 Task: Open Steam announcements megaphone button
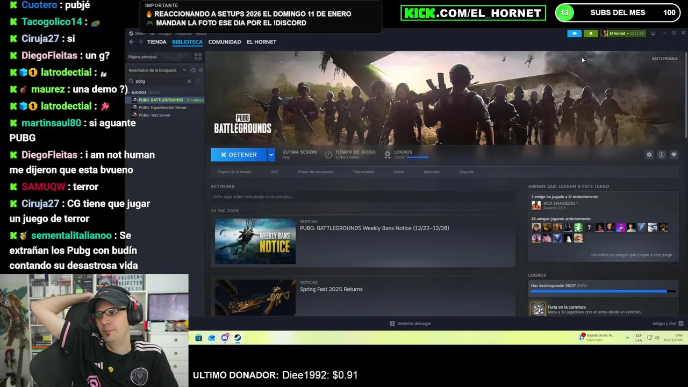coord(574,33)
